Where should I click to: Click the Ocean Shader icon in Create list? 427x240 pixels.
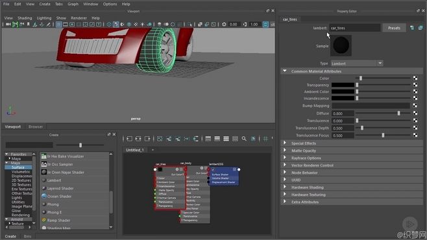pos(44,196)
